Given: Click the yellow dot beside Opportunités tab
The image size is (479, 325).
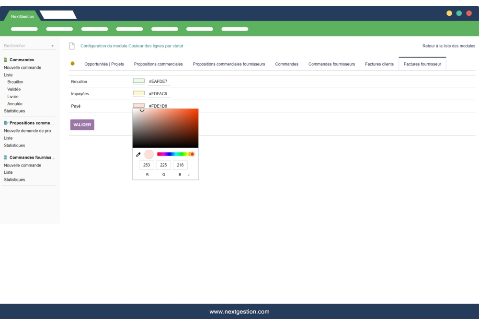Looking at the screenshot, I should [73, 62].
